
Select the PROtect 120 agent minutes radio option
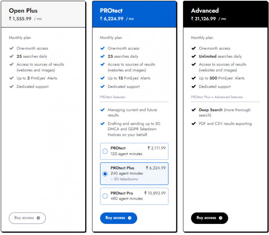pos(105,151)
